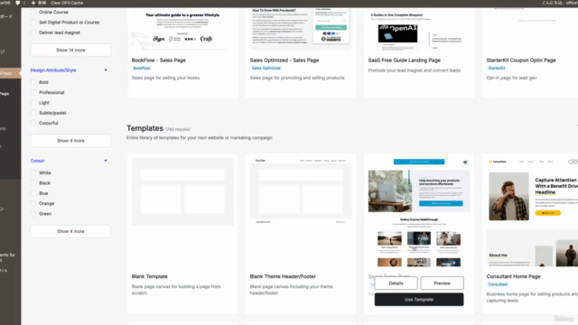The image size is (578, 325).
Task: Tick the Light style checkbox
Action: coord(33,103)
